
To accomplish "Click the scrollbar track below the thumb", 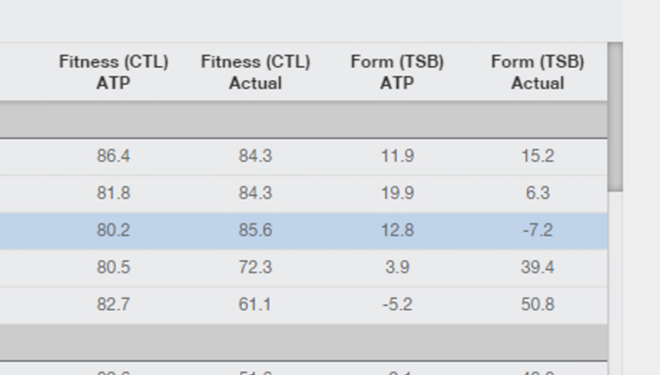I will pos(616,283).
